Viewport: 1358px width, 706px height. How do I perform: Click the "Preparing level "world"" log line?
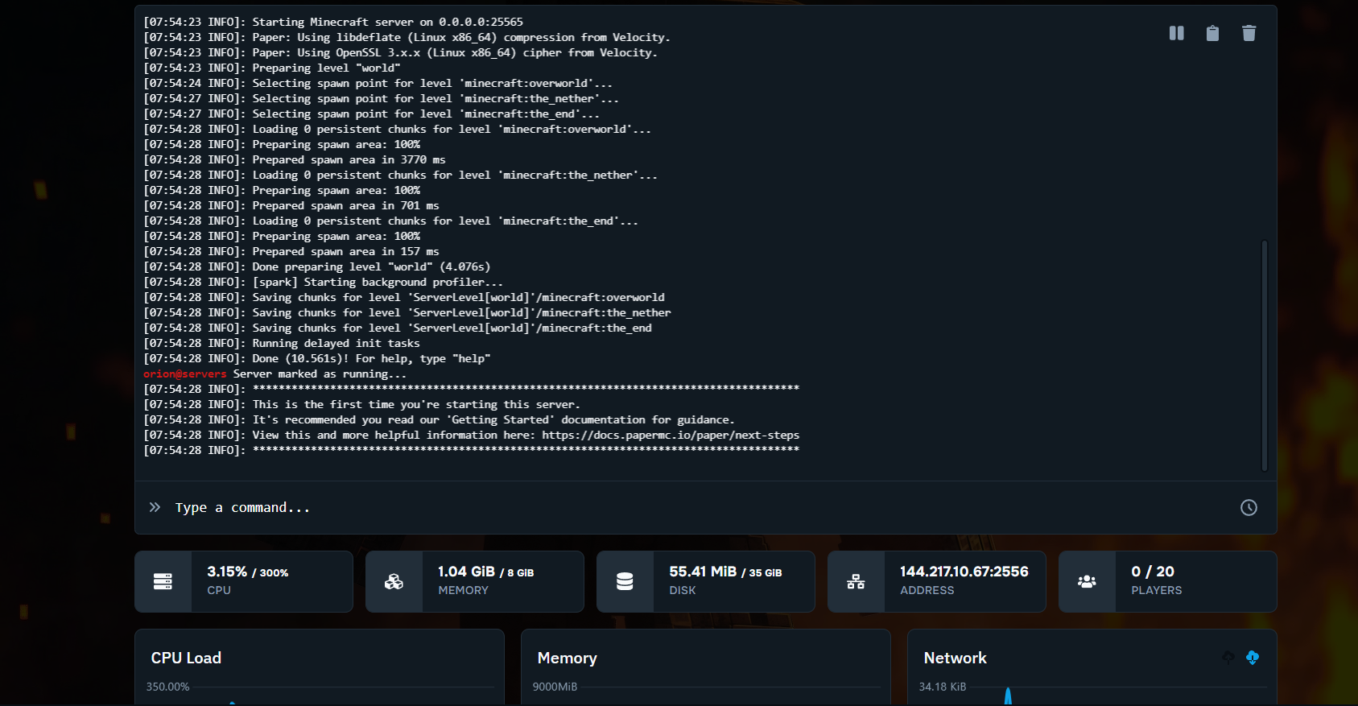point(272,68)
